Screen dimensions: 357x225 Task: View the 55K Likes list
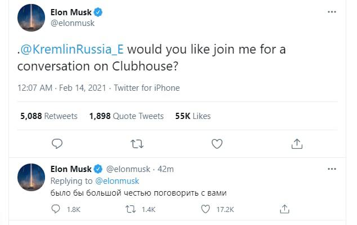[193, 116]
